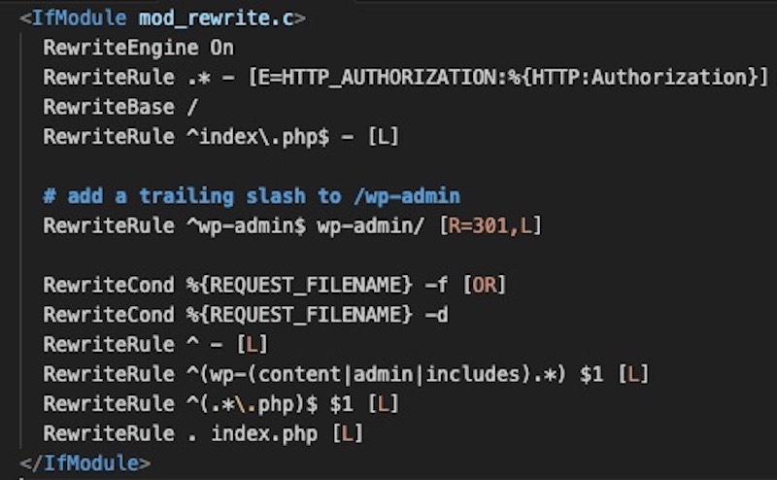
Task: Click the [L] flag after index\.php$ rule
Action: pos(383,137)
